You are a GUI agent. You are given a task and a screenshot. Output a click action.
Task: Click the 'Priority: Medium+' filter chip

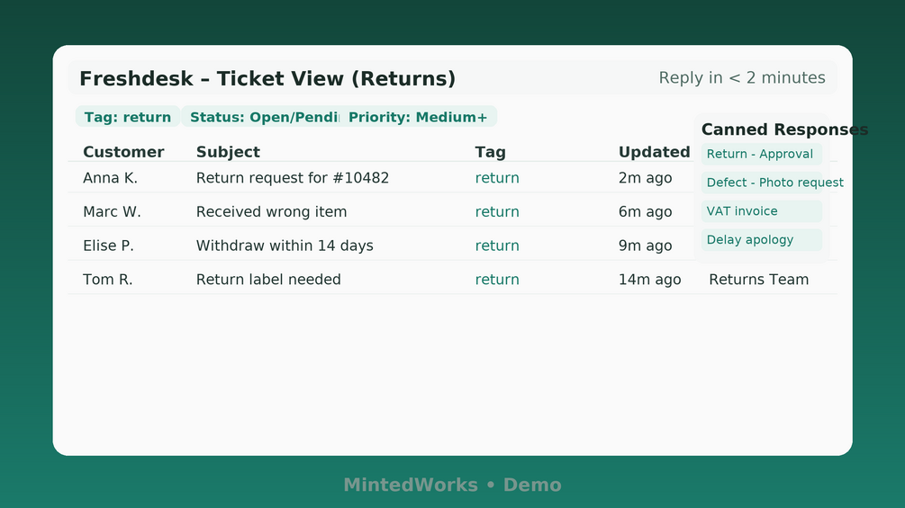coord(418,116)
